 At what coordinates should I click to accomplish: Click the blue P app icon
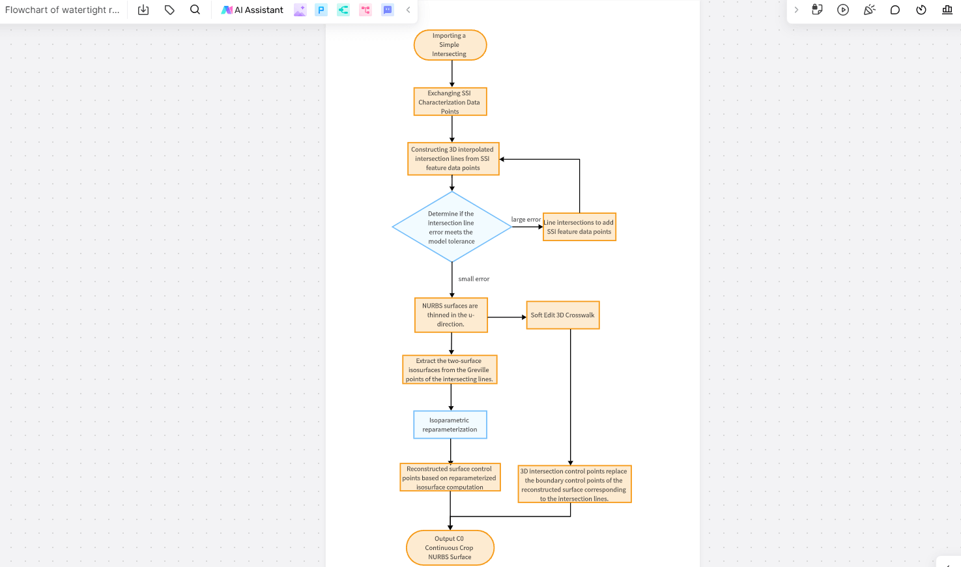click(x=321, y=10)
